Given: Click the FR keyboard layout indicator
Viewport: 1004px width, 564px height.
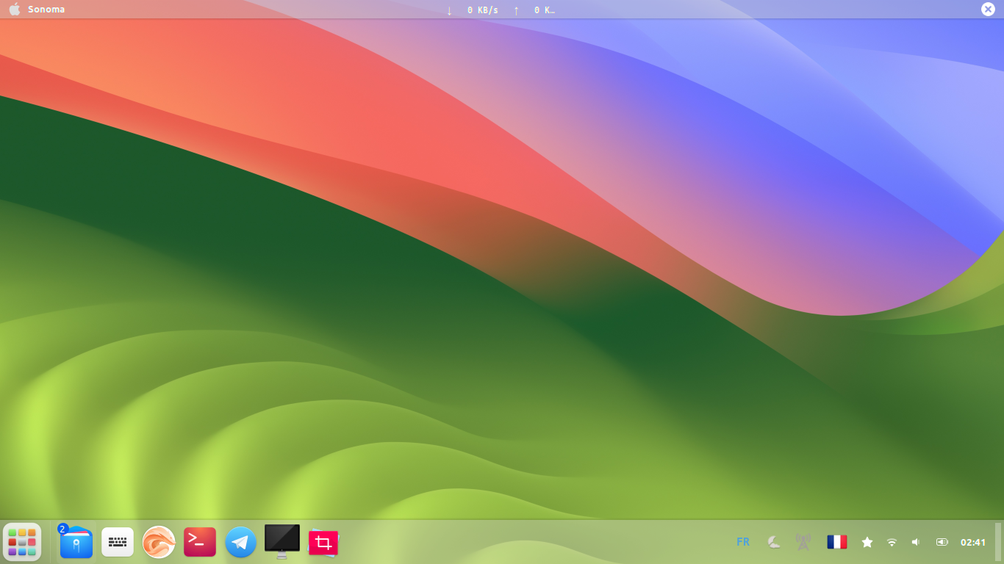Looking at the screenshot, I should pyautogui.click(x=743, y=542).
